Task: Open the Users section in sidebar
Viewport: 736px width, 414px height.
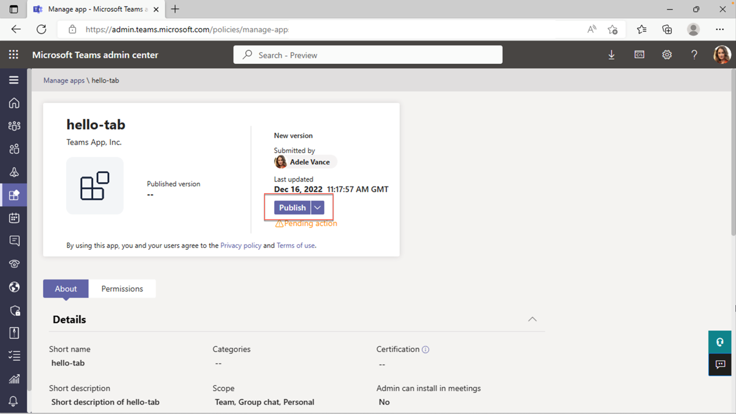Action: coord(14,149)
